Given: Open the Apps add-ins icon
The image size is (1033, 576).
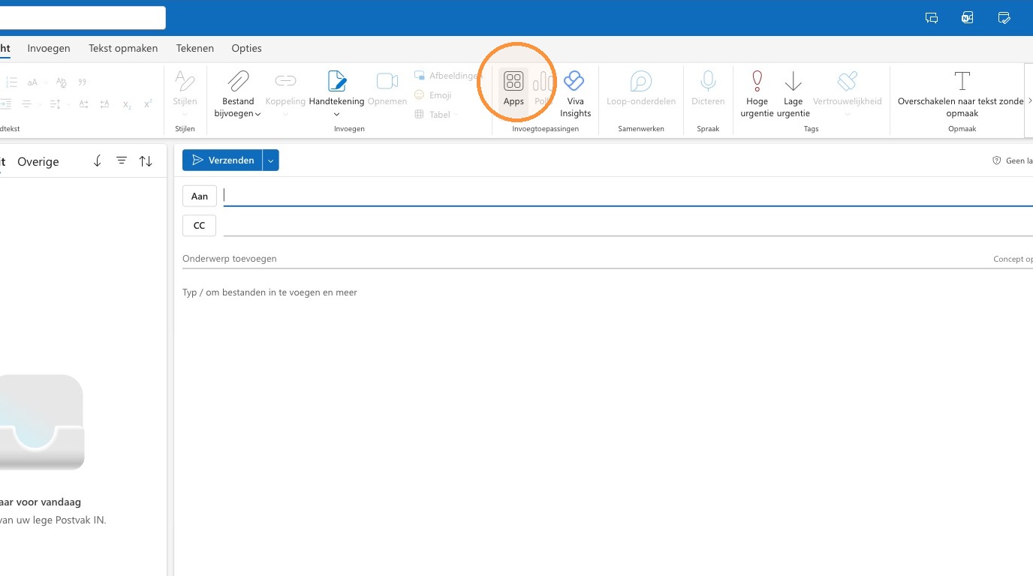Looking at the screenshot, I should click(x=513, y=81).
